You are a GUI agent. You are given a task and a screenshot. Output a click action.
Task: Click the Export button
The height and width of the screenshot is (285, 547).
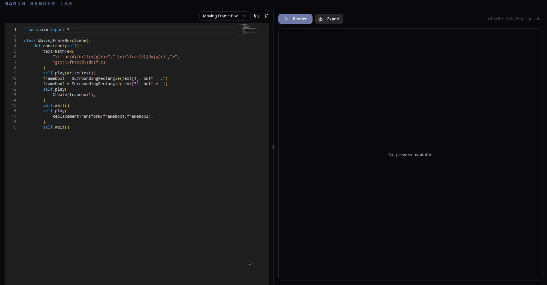[329, 19]
